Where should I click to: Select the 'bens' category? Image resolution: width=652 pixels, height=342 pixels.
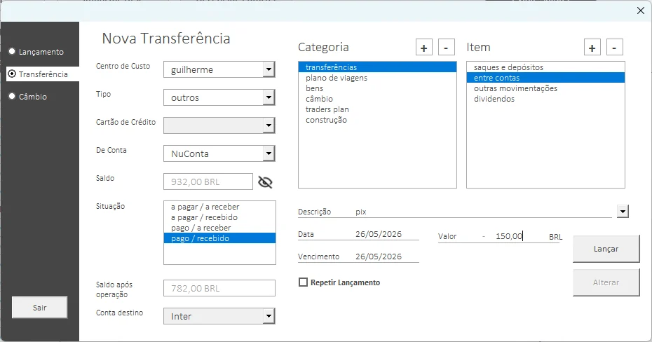(377, 88)
